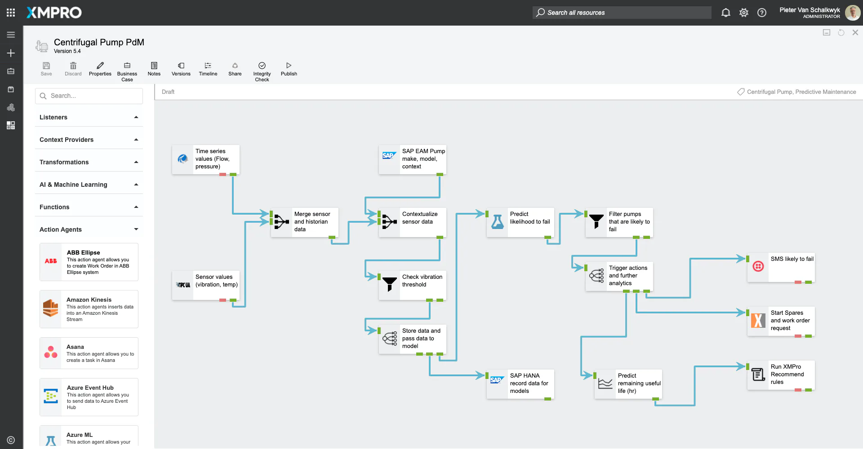Click the agent Search field
863x449 pixels.
(89, 96)
